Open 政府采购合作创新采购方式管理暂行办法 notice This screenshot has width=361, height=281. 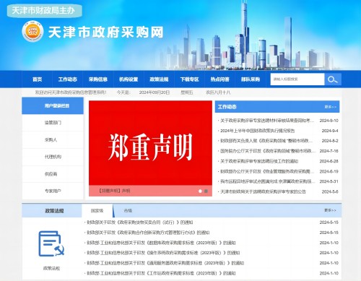coord(148,233)
